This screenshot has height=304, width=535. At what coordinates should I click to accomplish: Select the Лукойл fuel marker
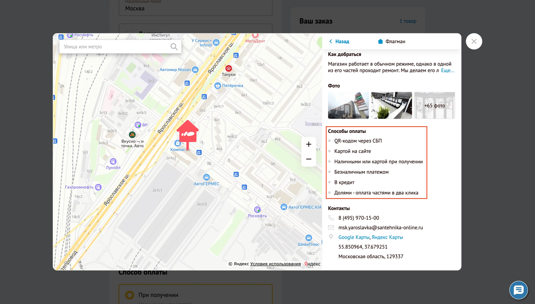[x=113, y=162]
